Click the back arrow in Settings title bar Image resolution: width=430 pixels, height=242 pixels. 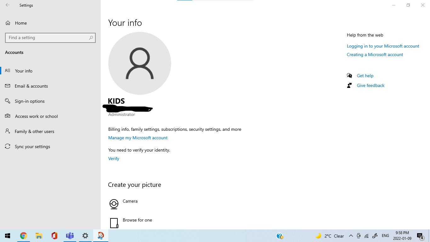click(x=8, y=5)
